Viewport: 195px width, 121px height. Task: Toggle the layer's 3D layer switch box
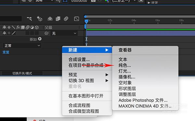pos(37,33)
